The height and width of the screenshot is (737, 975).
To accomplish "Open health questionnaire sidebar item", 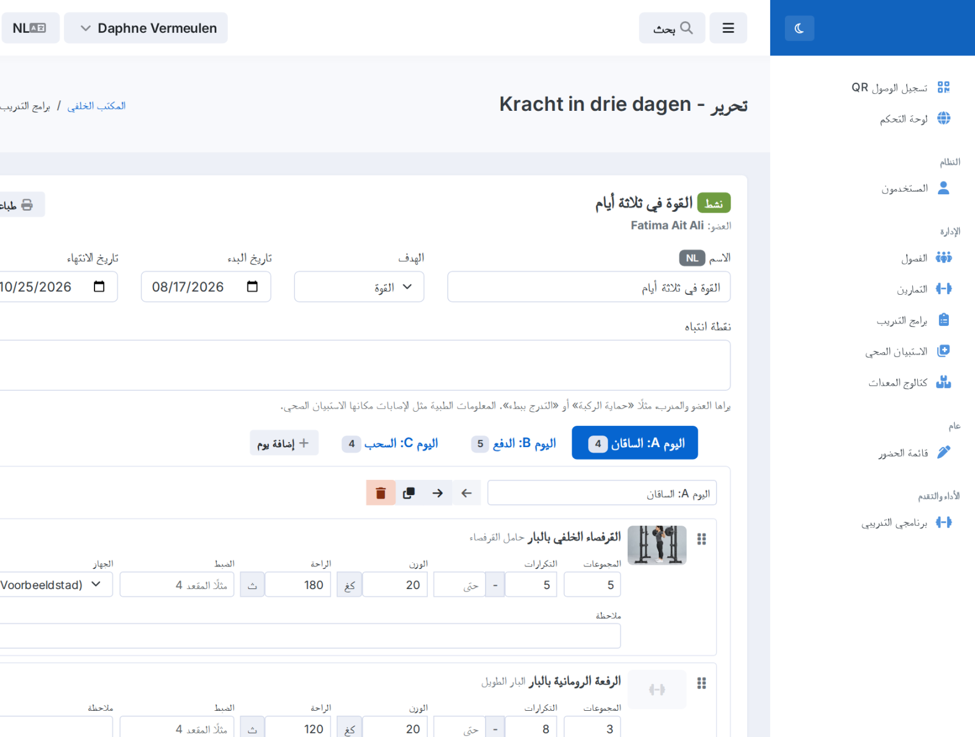I will (x=907, y=351).
